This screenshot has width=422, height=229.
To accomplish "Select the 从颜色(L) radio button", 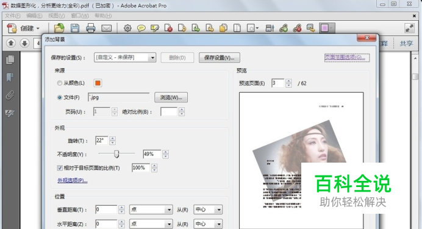I will [x=60, y=83].
